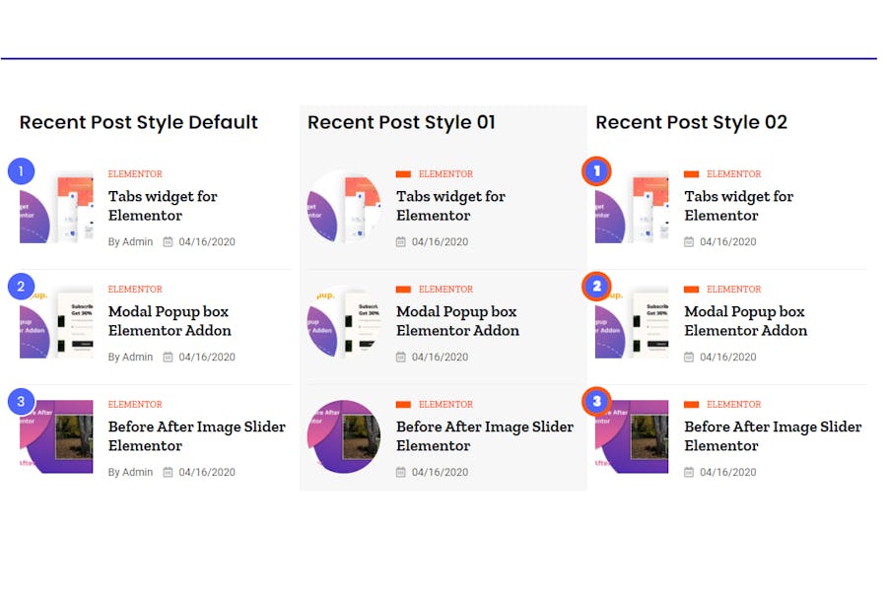Viewport: 887px width, 591px height.
Task: Click blue number 2 badge in Default style
Action: click(x=21, y=287)
